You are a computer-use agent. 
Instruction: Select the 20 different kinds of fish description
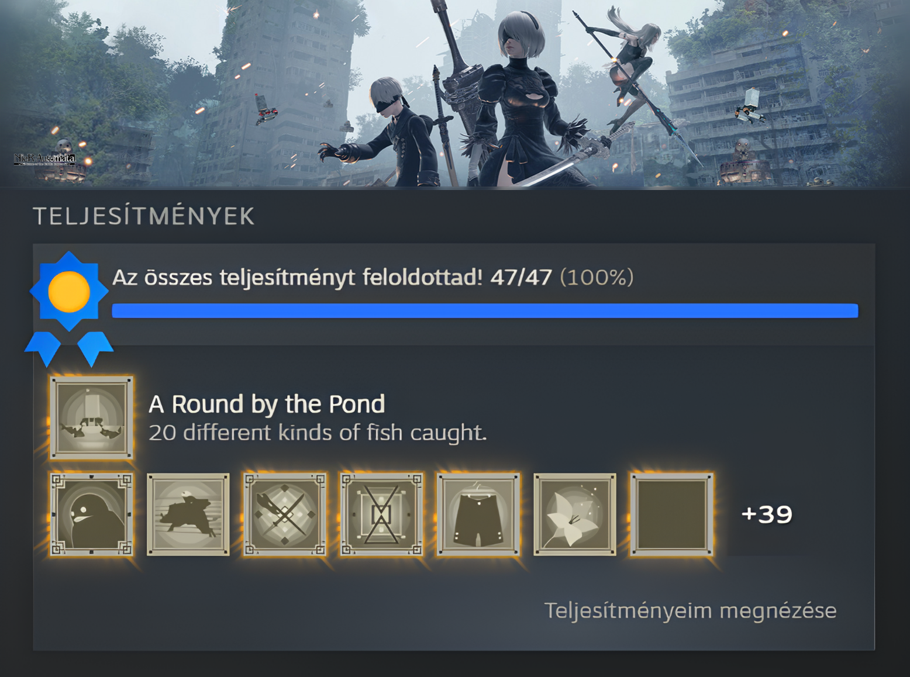pyautogui.click(x=318, y=433)
